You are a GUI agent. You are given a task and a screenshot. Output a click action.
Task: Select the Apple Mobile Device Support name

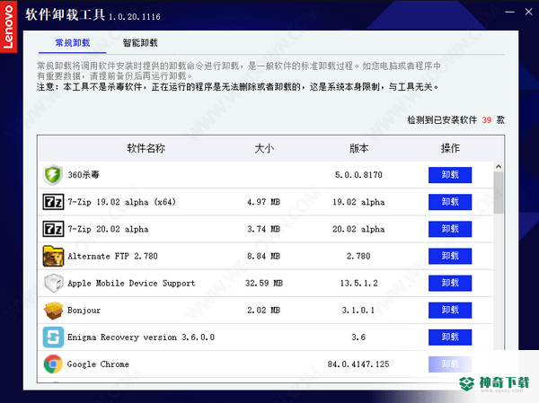[x=131, y=284]
